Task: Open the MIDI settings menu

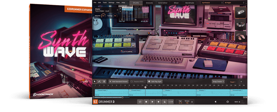Action: click(237, 101)
